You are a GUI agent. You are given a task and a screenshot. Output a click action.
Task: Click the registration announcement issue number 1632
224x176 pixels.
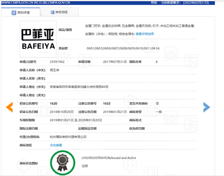(x=107, y=104)
